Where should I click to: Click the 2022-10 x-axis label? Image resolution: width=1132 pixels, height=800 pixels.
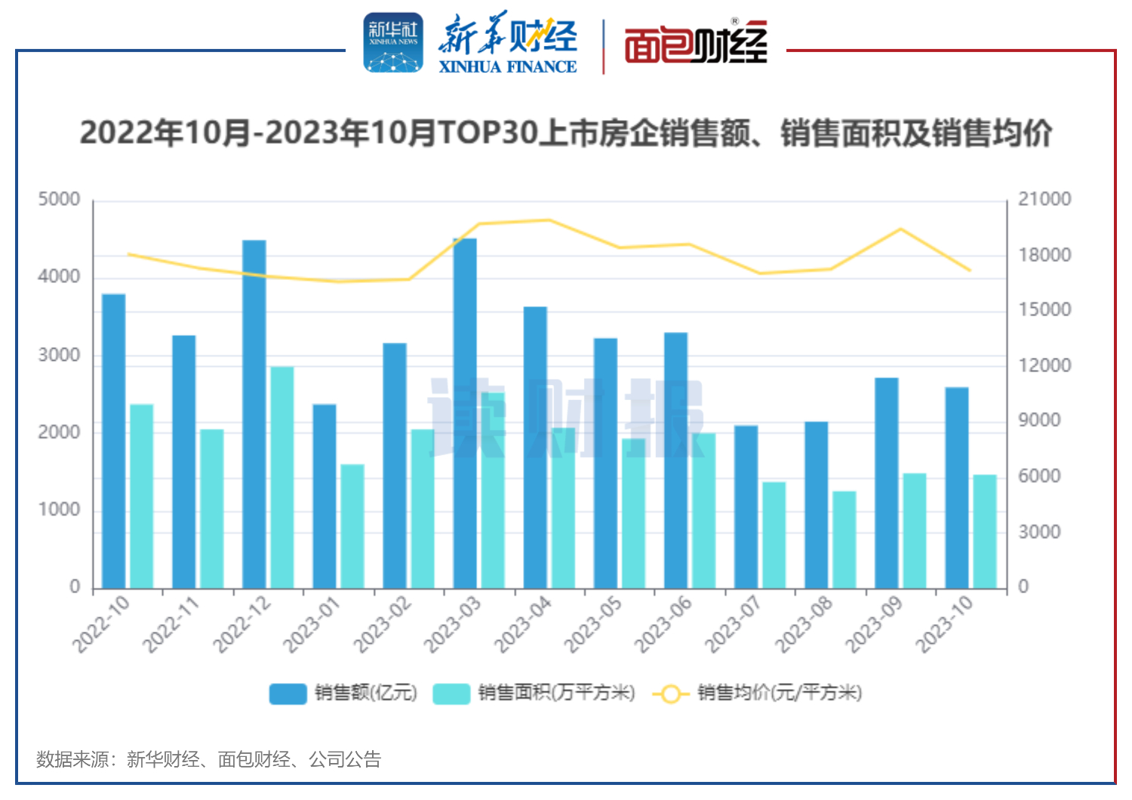pyautogui.click(x=101, y=624)
